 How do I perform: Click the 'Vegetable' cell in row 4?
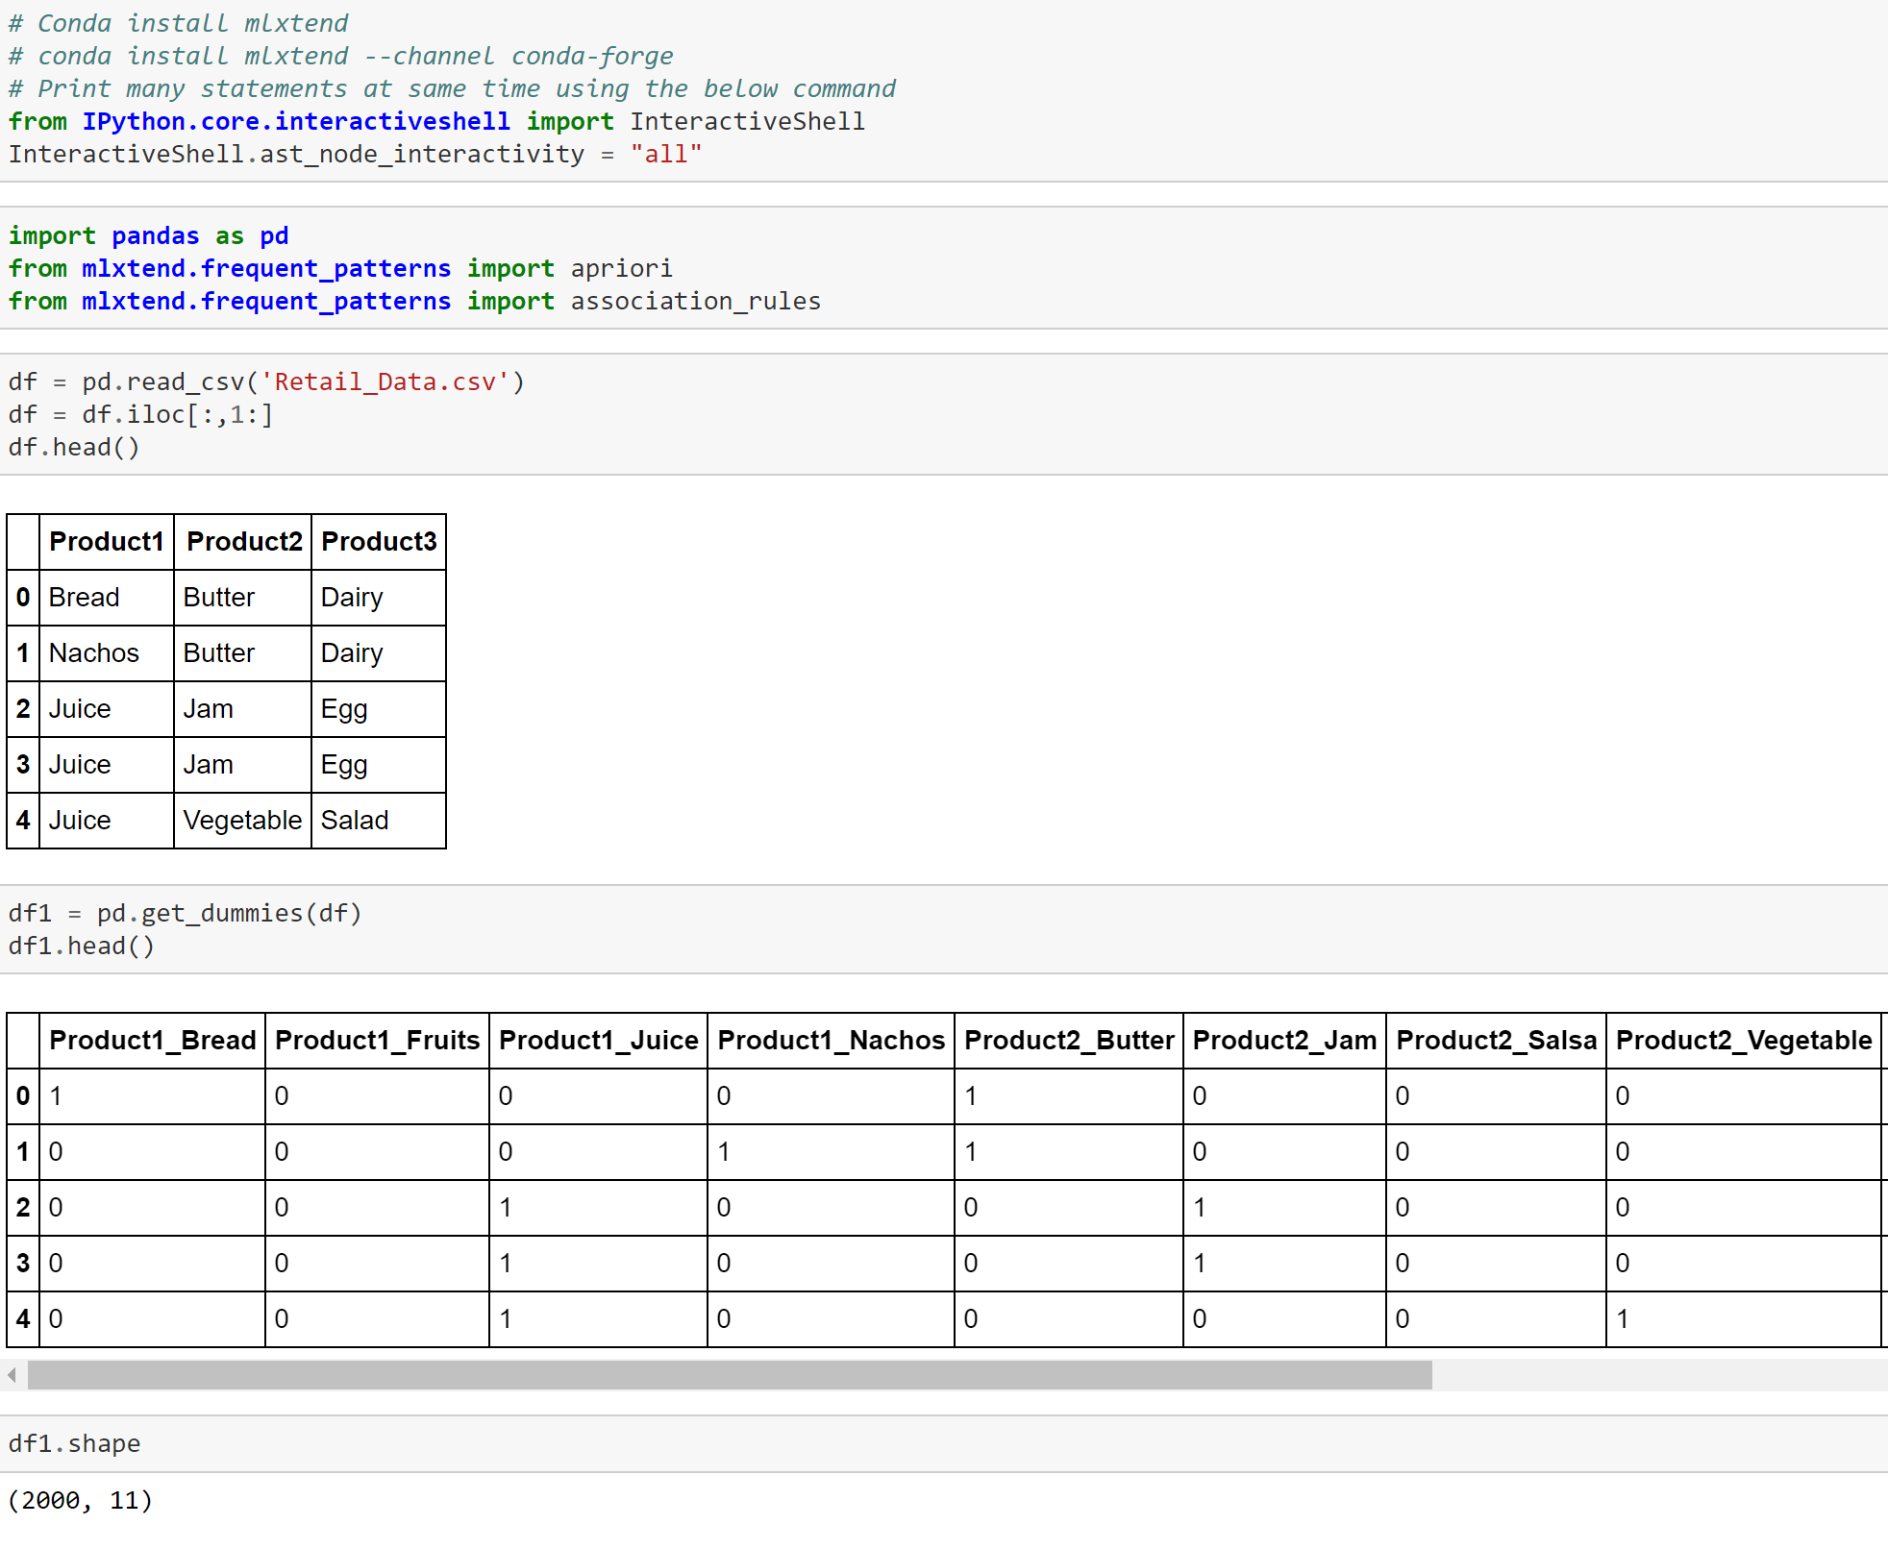[242, 821]
